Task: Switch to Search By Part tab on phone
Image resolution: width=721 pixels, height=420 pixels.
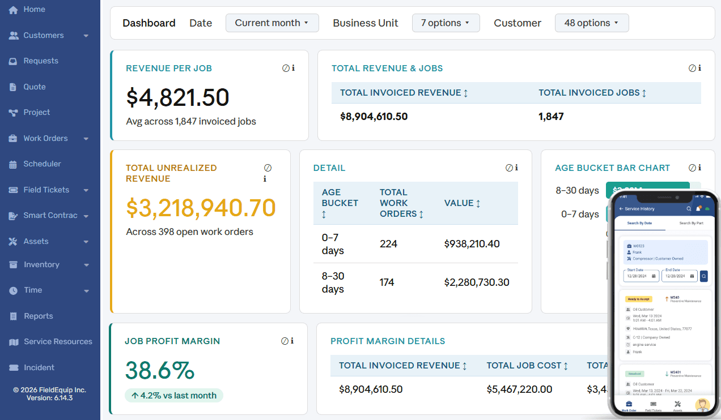Action: (x=692, y=223)
